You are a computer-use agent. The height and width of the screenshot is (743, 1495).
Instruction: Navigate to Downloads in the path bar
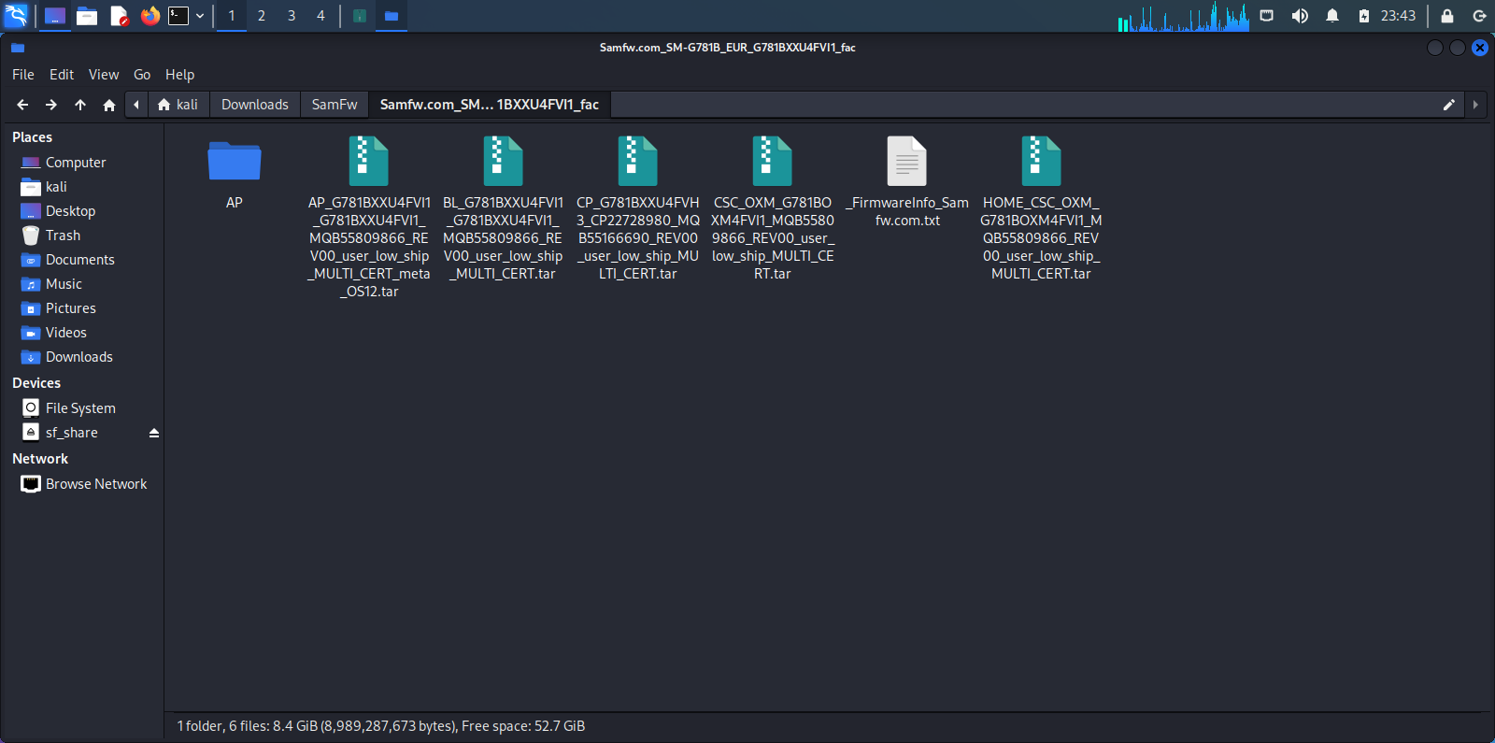coord(255,105)
